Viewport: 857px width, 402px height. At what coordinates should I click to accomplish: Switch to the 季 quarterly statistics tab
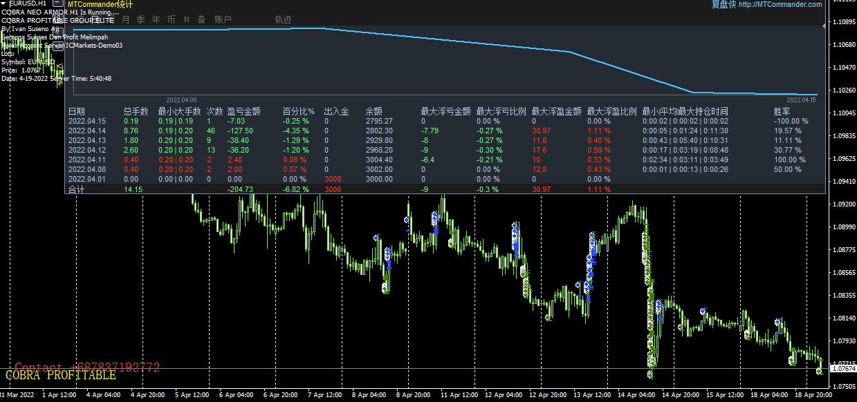pos(141,20)
